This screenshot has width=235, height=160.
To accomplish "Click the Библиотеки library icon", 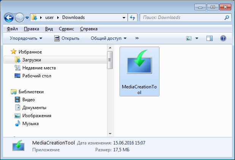I will [14, 92].
